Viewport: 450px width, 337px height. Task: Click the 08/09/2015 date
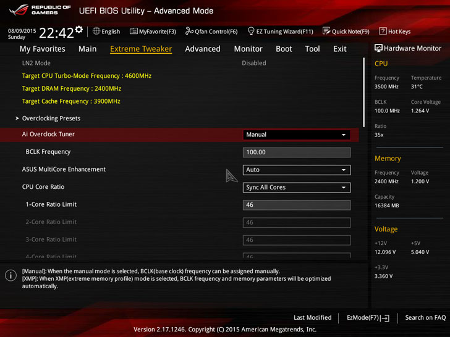22,31
